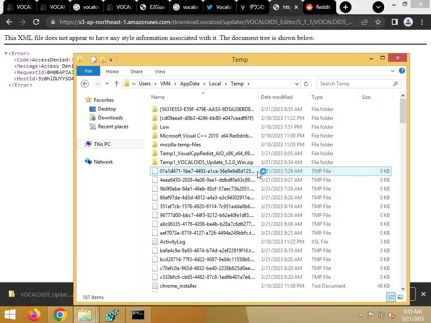Open the File menu in Explorer

click(x=88, y=71)
